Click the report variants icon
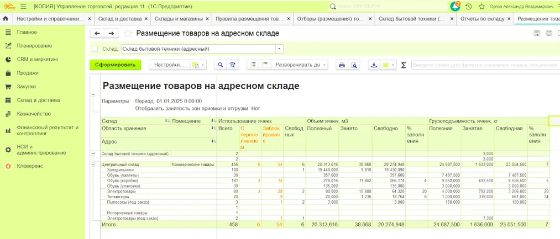The height and width of the screenshot is (239, 560). [x=195, y=65]
